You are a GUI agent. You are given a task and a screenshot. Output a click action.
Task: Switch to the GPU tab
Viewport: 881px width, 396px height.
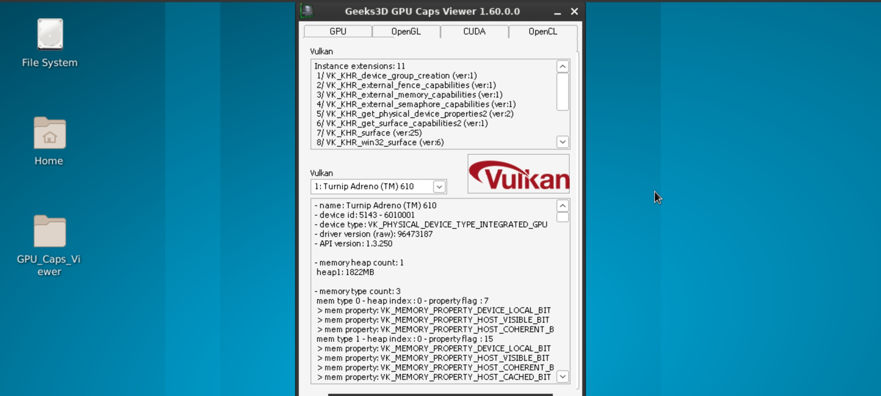point(337,32)
